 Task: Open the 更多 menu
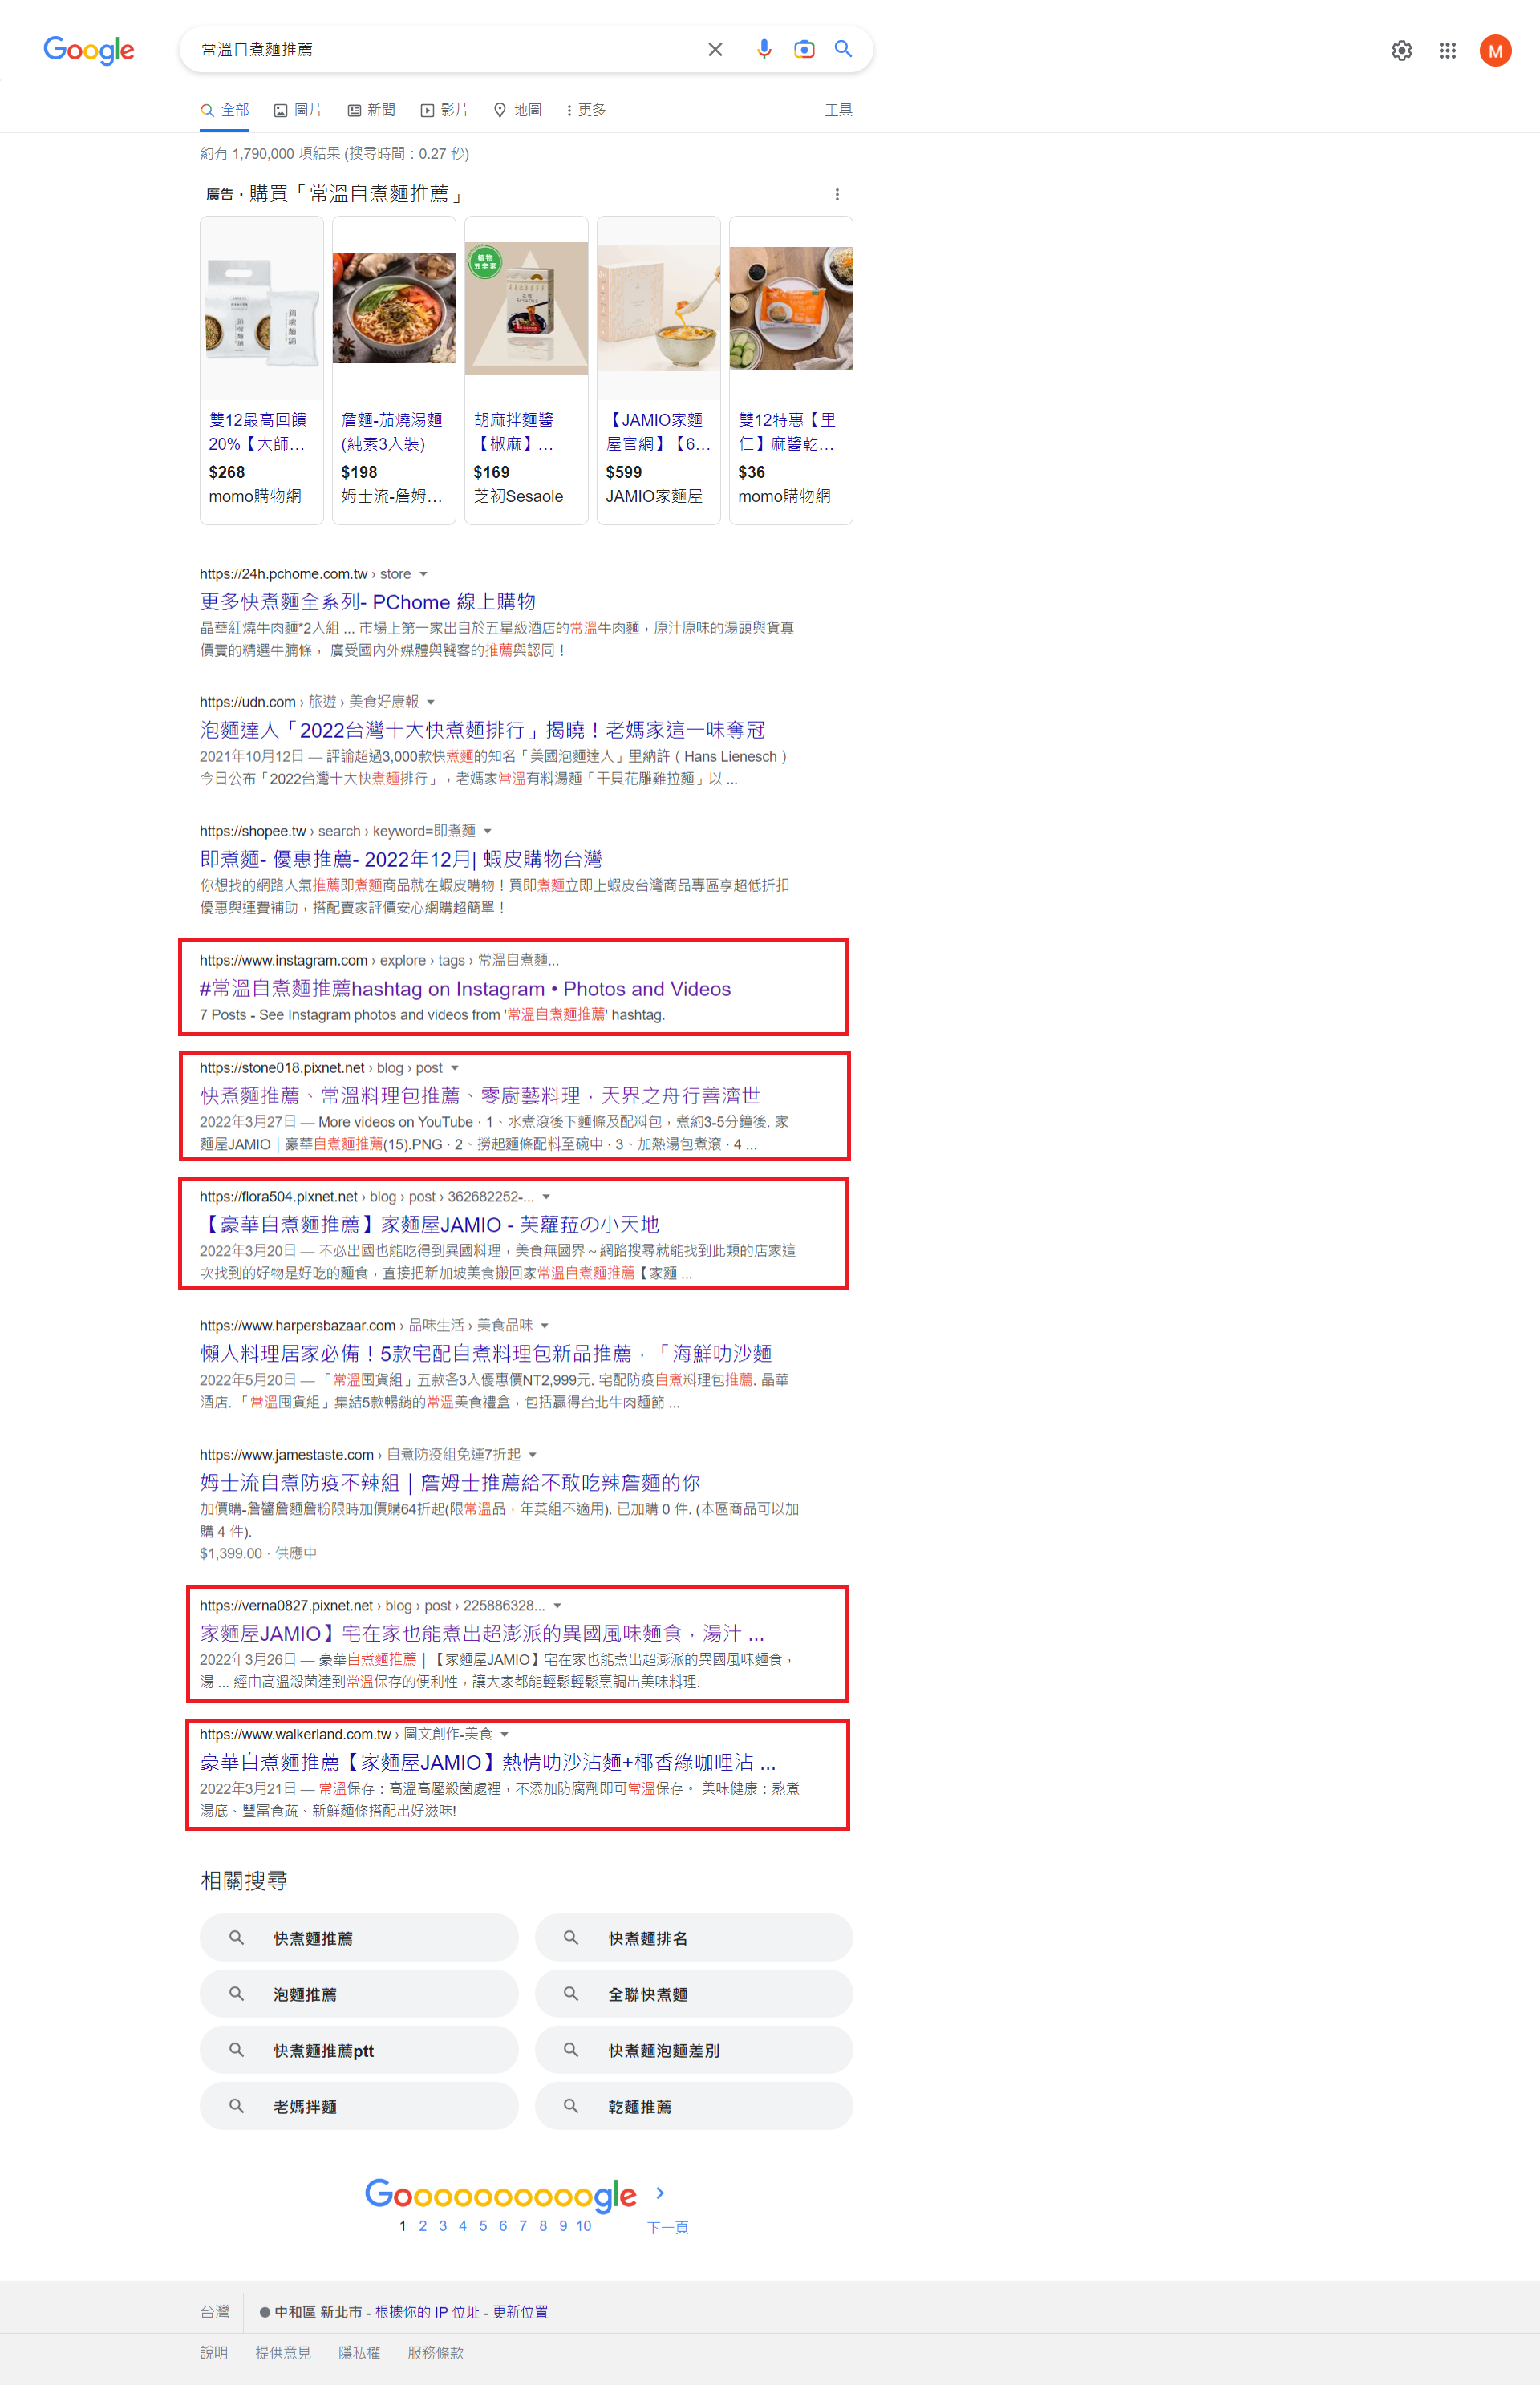click(x=586, y=110)
